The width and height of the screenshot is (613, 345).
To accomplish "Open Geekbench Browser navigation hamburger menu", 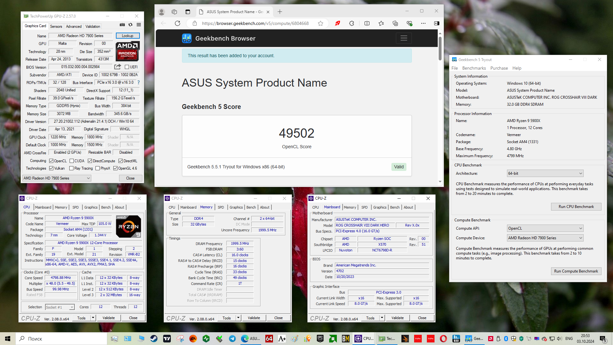I will click(404, 38).
